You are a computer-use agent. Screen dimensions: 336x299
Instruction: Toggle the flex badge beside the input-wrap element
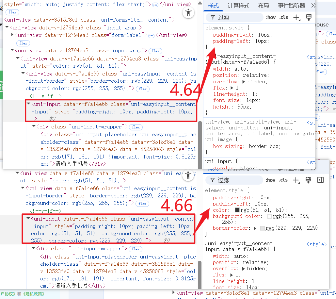pyautogui.click(x=155, y=51)
